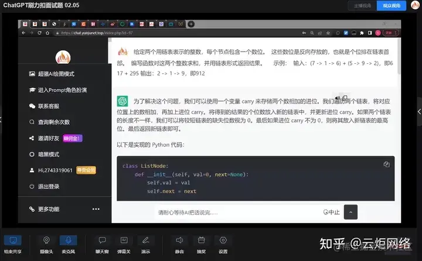The image size is (422, 261).
Task: Open the 超强AI绘图模式 sidebar item
Action: (52, 74)
